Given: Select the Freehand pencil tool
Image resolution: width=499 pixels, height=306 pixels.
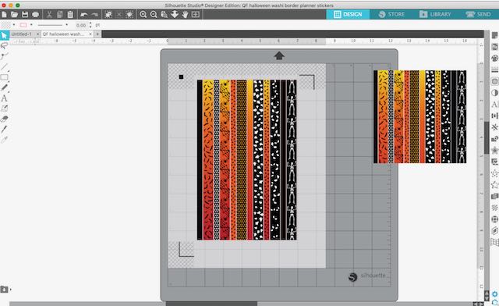Looking at the screenshot, I should click(x=4, y=87).
